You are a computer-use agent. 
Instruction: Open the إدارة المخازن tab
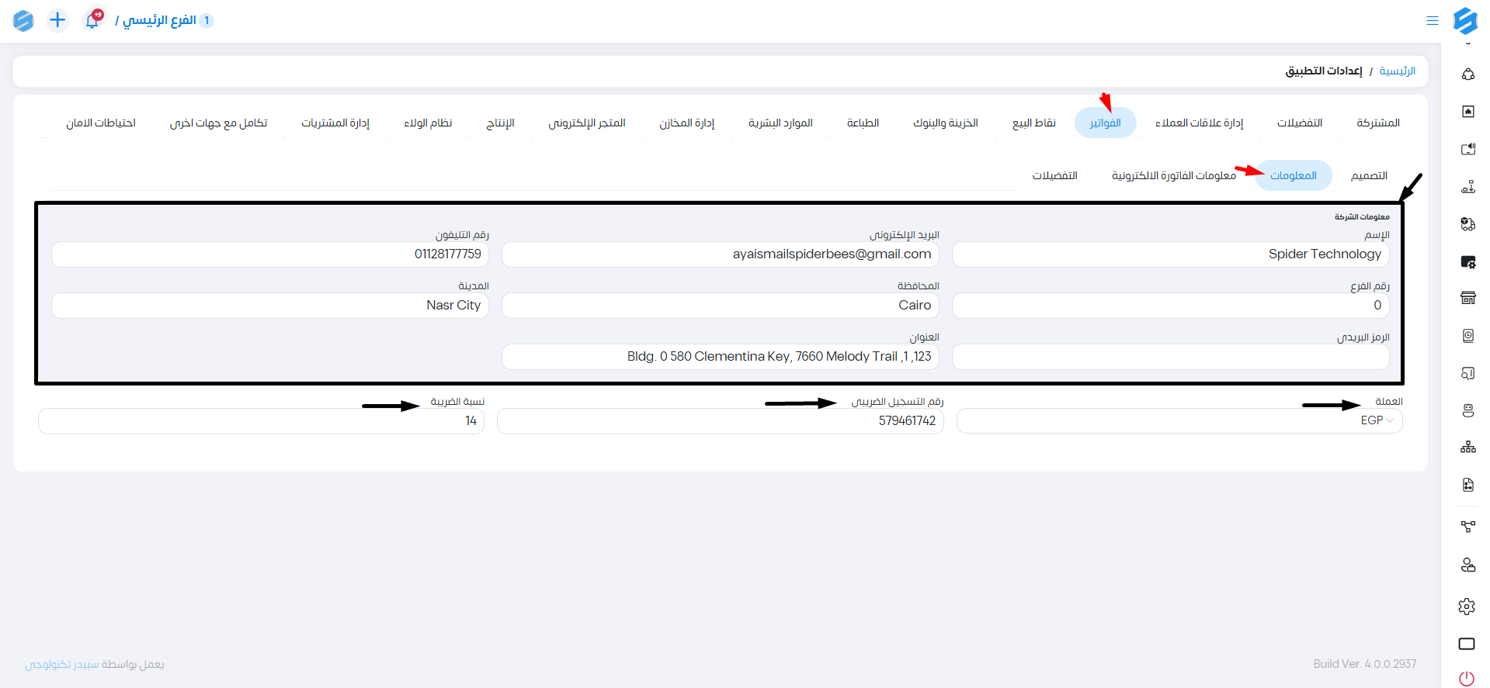(x=686, y=123)
